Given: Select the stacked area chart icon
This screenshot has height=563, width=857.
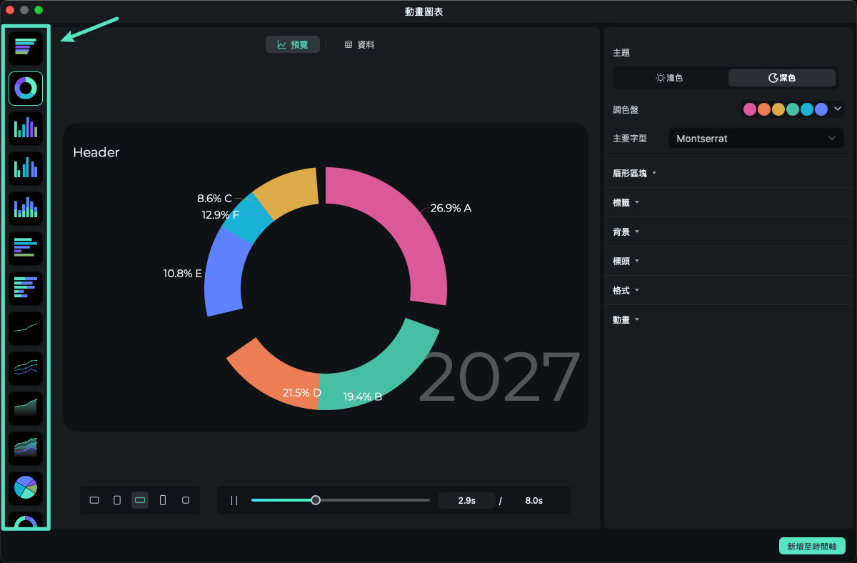Looking at the screenshot, I should pos(26,448).
